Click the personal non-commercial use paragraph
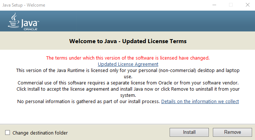The image size is (255, 140). click(x=128, y=73)
